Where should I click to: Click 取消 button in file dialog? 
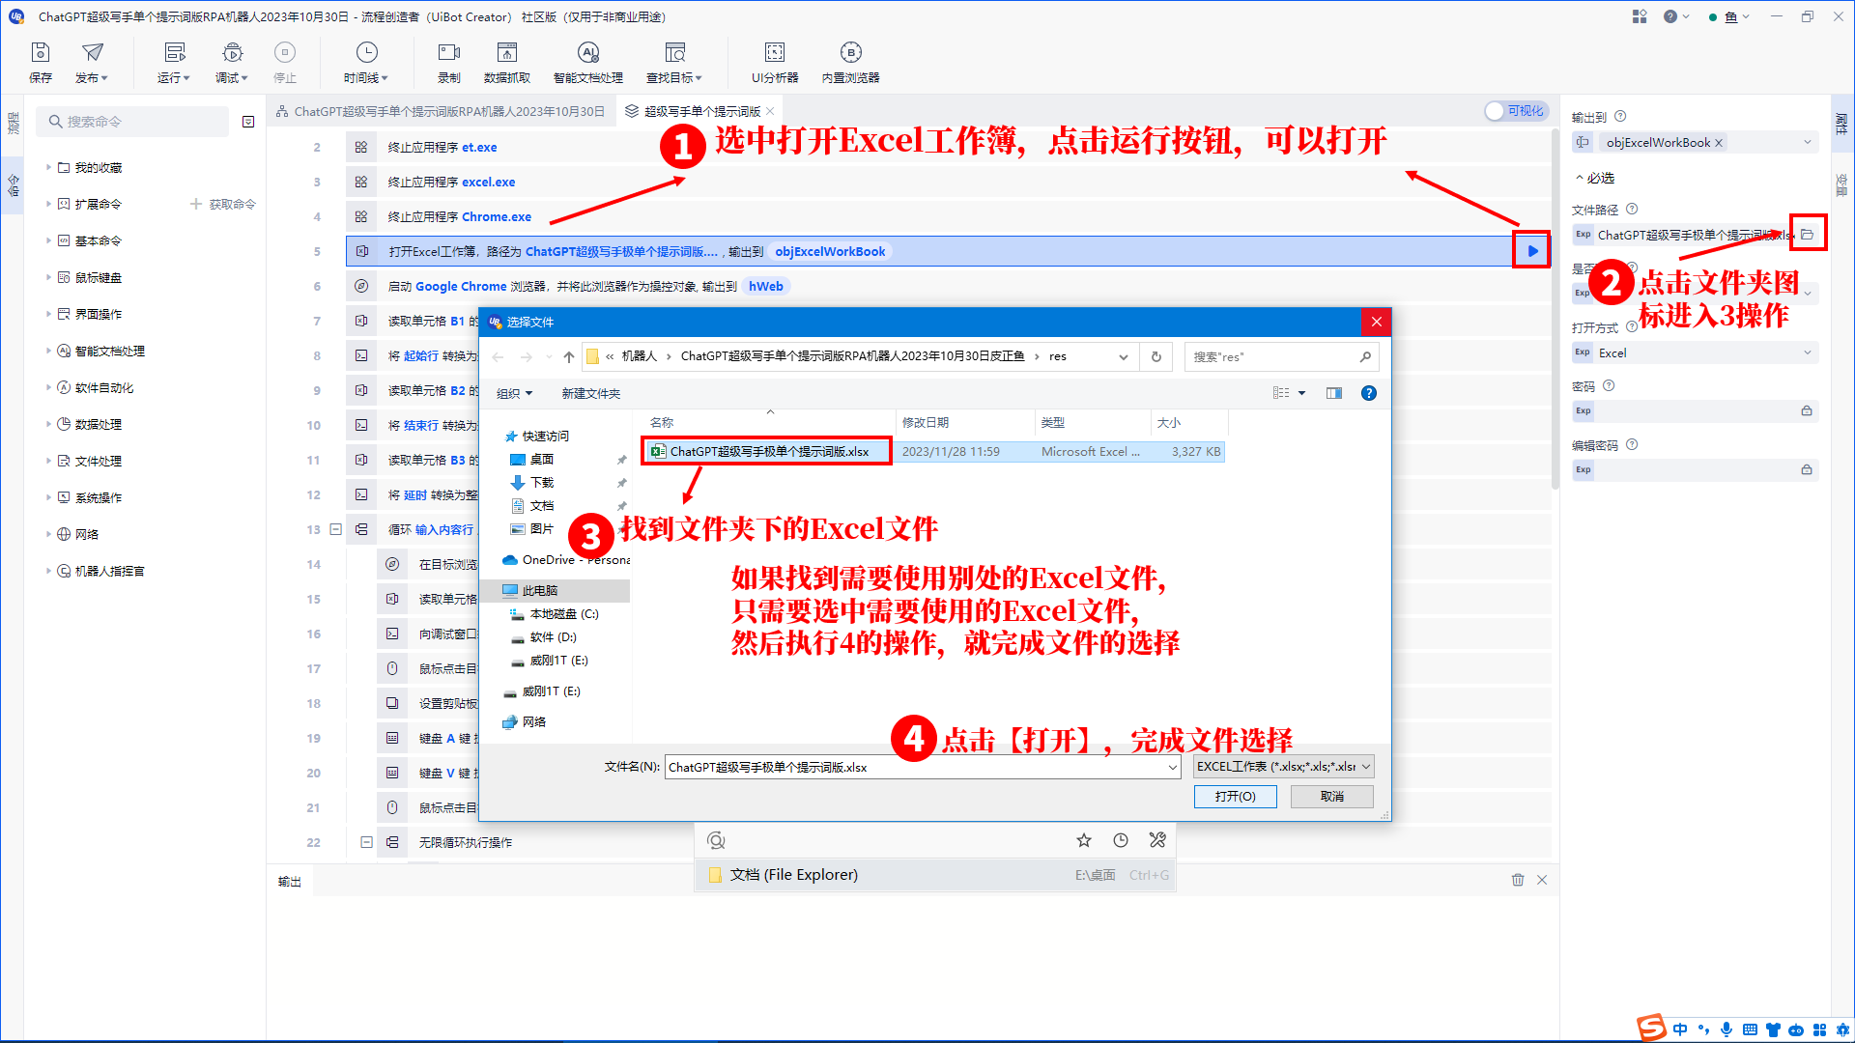(1332, 796)
